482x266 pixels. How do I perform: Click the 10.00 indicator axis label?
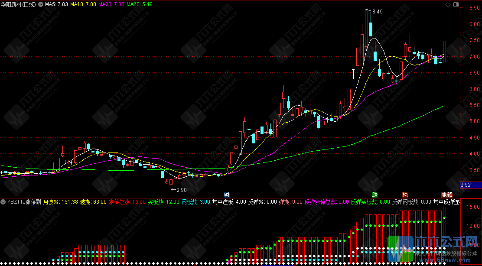(473, 226)
